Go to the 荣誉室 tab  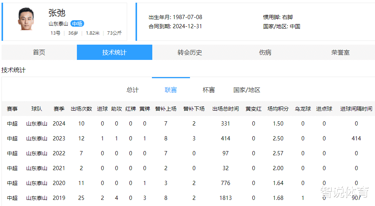coord(341,52)
